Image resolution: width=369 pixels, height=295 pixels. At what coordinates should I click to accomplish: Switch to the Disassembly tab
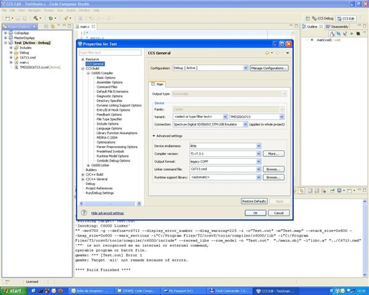tap(337, 27)
